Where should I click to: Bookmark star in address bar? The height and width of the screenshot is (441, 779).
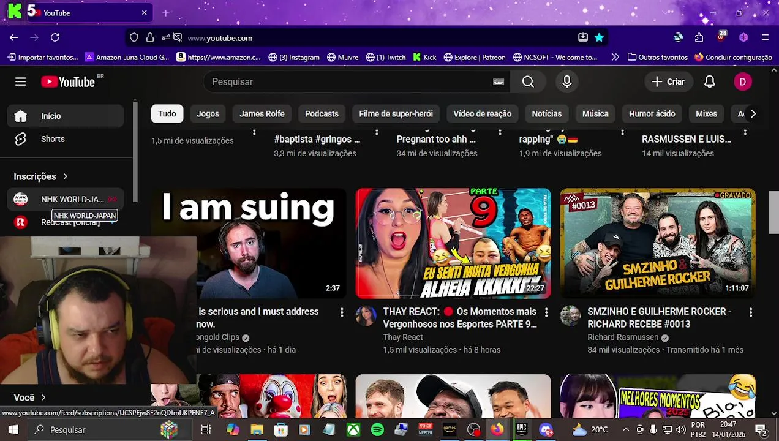point(599,37)
